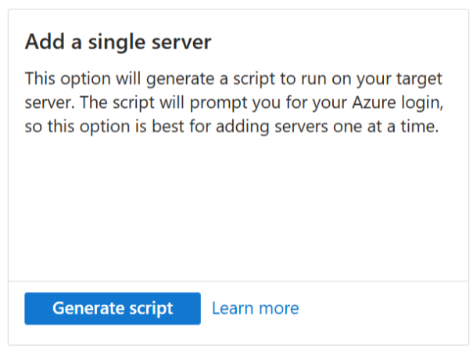Viewport: 473px width, 349px height.
Task: Select the 'Add a single server' heading
Action: coord(118,41)
